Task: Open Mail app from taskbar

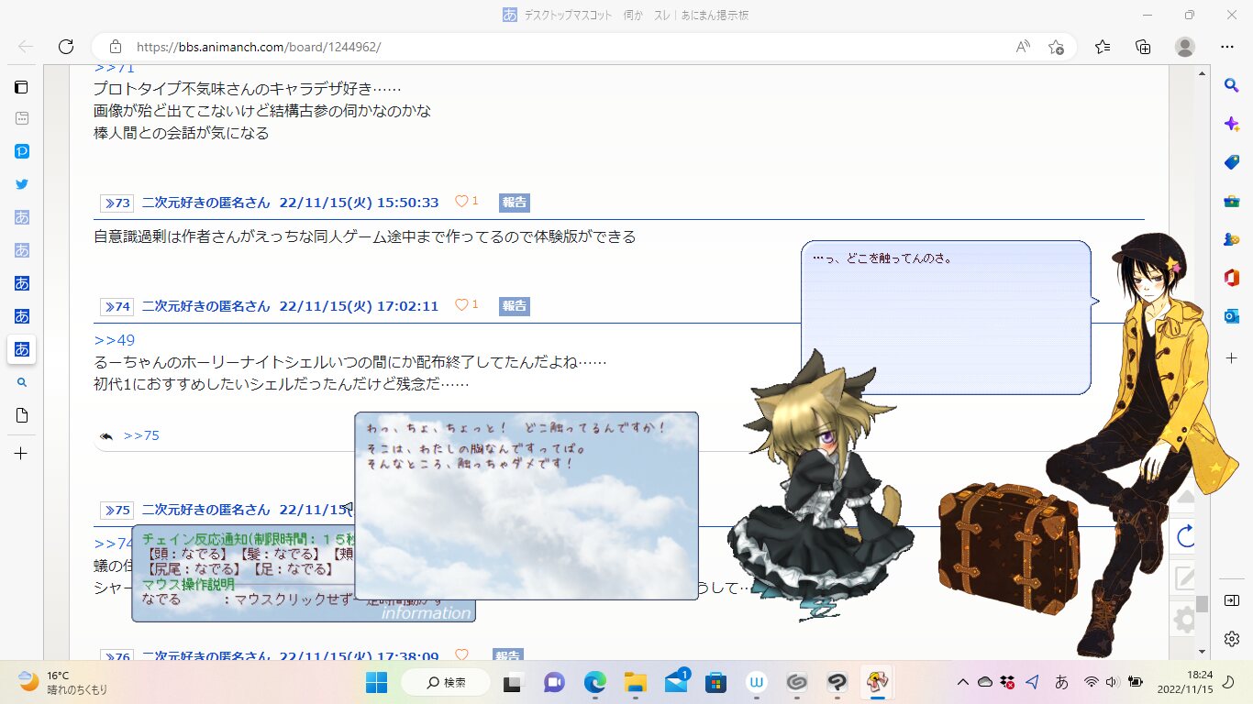Action: click(x=677, y=682)
